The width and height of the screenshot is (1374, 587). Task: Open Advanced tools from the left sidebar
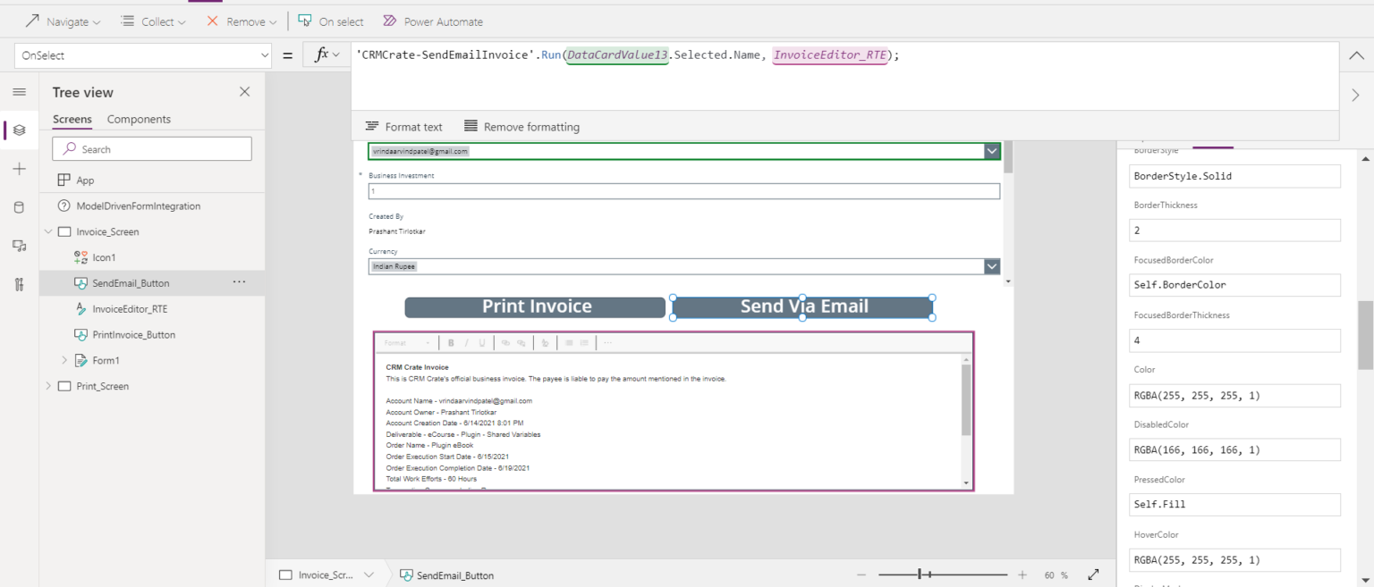pos(20,284)
